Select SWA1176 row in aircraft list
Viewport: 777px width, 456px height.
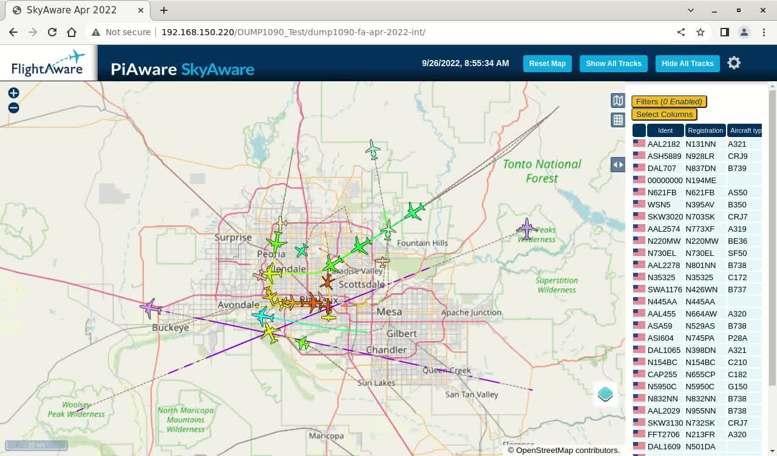click(697, 289)
